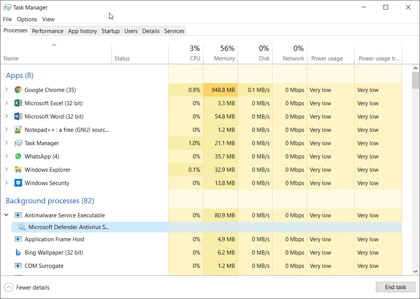Select the Microsoft Excel green icon

[x=18, y=103]
